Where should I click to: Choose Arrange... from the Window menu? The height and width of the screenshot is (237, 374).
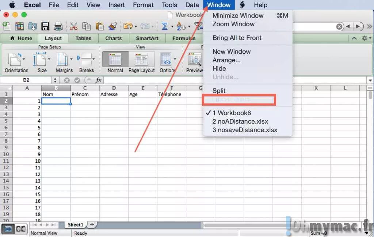(248, 60)
